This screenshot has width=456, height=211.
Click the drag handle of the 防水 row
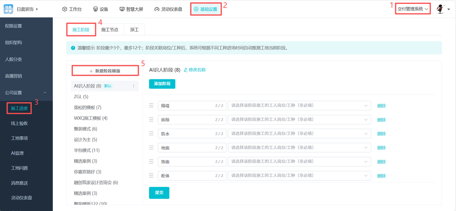click(x=151, y=134)
